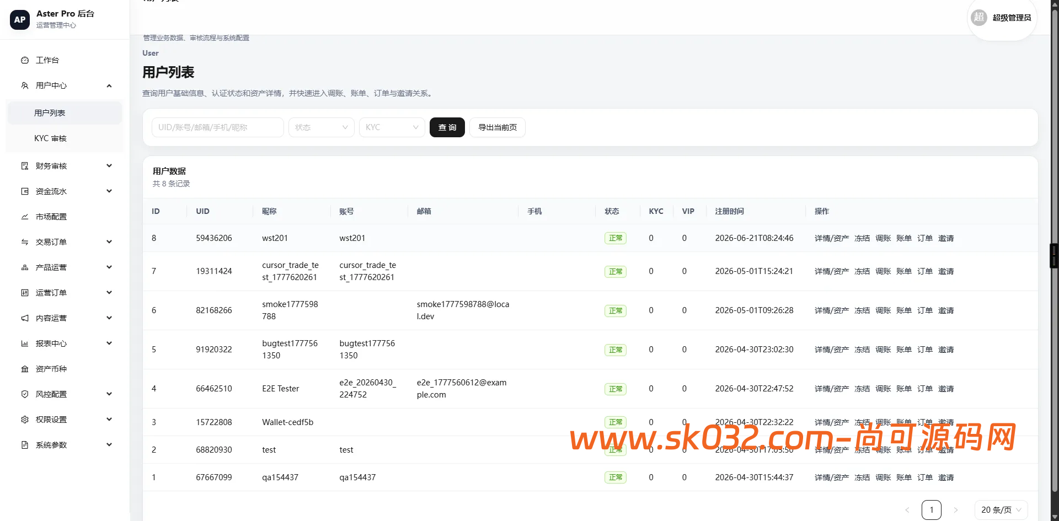
Task: Click 详情/资产 for qa154437 row
Action: [832, 477]
